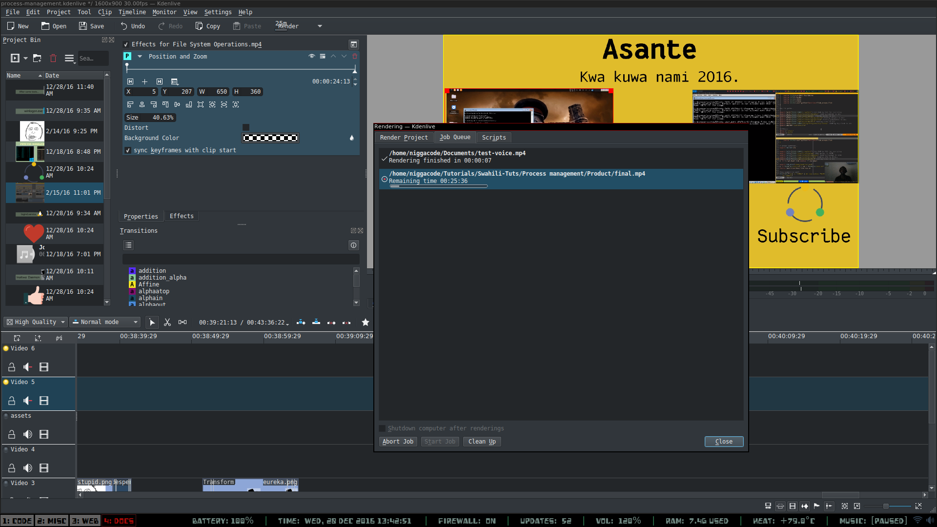Switch to Effects tab
This screenshot has width=937, height=527.
[182, 216]
